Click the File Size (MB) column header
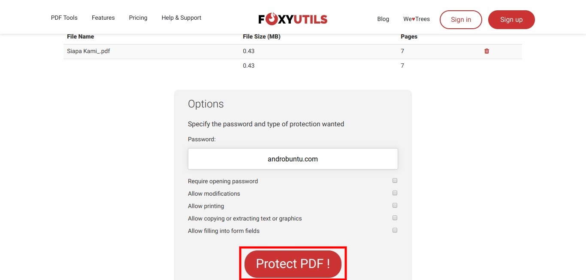 [261, 36]
